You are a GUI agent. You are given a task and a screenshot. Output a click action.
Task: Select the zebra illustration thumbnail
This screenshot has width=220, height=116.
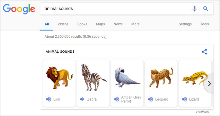point(93,77)
